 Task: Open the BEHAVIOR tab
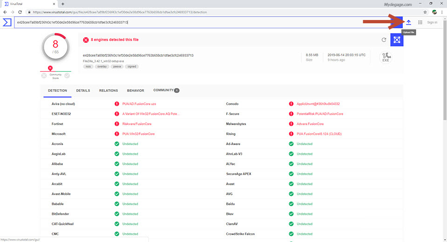(x=135, y=90)
